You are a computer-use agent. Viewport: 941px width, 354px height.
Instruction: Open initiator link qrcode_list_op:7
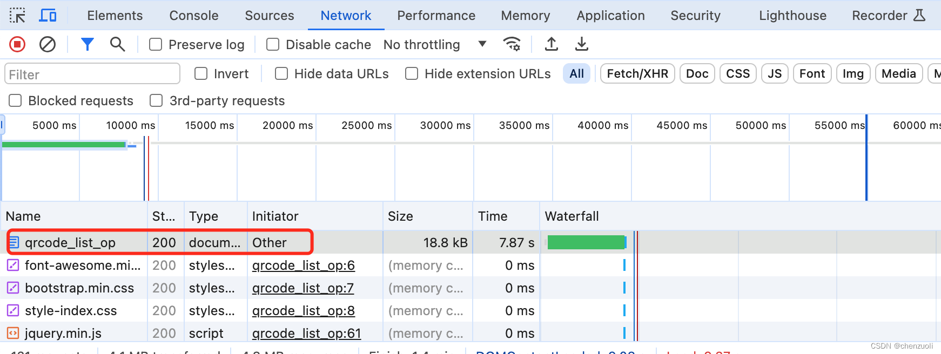[303, 288]
